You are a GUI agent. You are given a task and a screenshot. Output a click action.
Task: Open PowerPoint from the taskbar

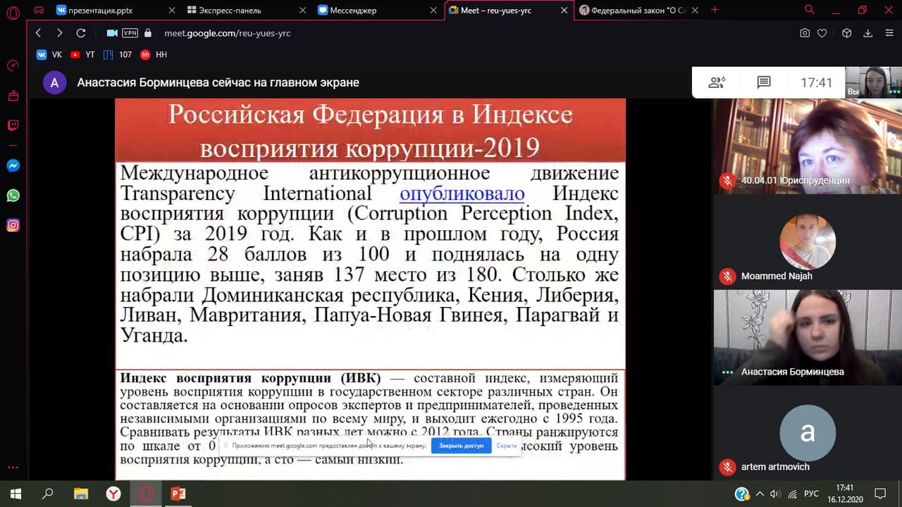(178, 494)
